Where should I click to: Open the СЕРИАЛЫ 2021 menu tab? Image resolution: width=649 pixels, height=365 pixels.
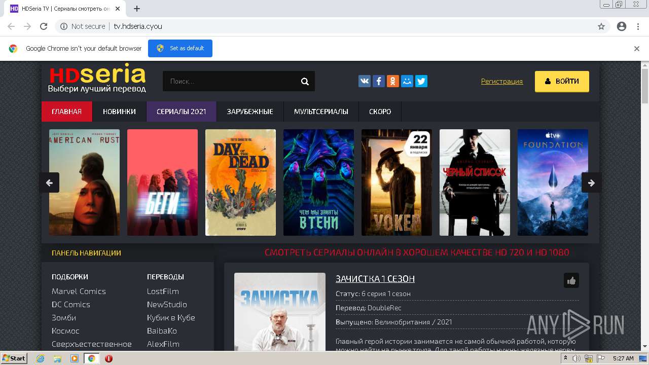[182, 112]
